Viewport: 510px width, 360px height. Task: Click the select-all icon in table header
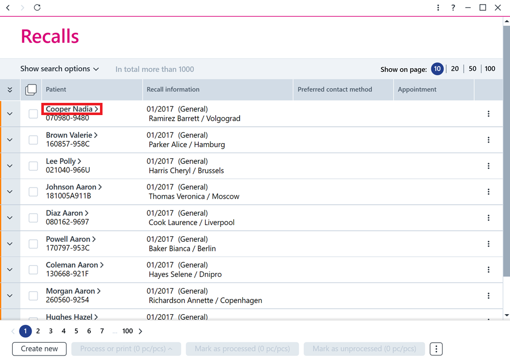(31, 90)
